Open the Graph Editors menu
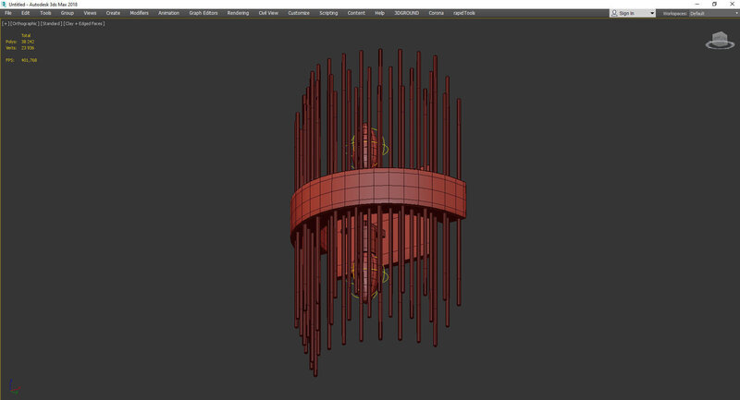 click(x=203, y=14)
